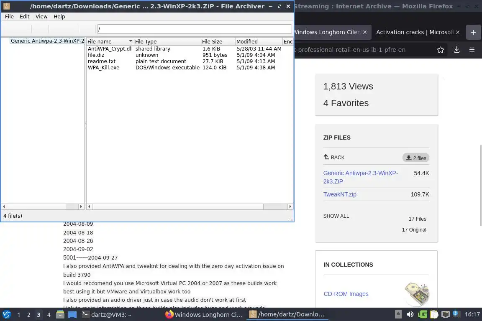Image resolution: width=482 pixels, height=321 pixels.
Task: Click the 4 Favorites count text
Action: 346,103
